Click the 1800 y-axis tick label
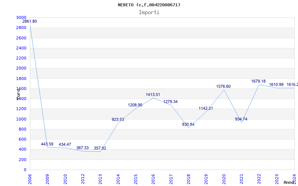Viewport: 298px width, 186px height. [x=21, y=78]
